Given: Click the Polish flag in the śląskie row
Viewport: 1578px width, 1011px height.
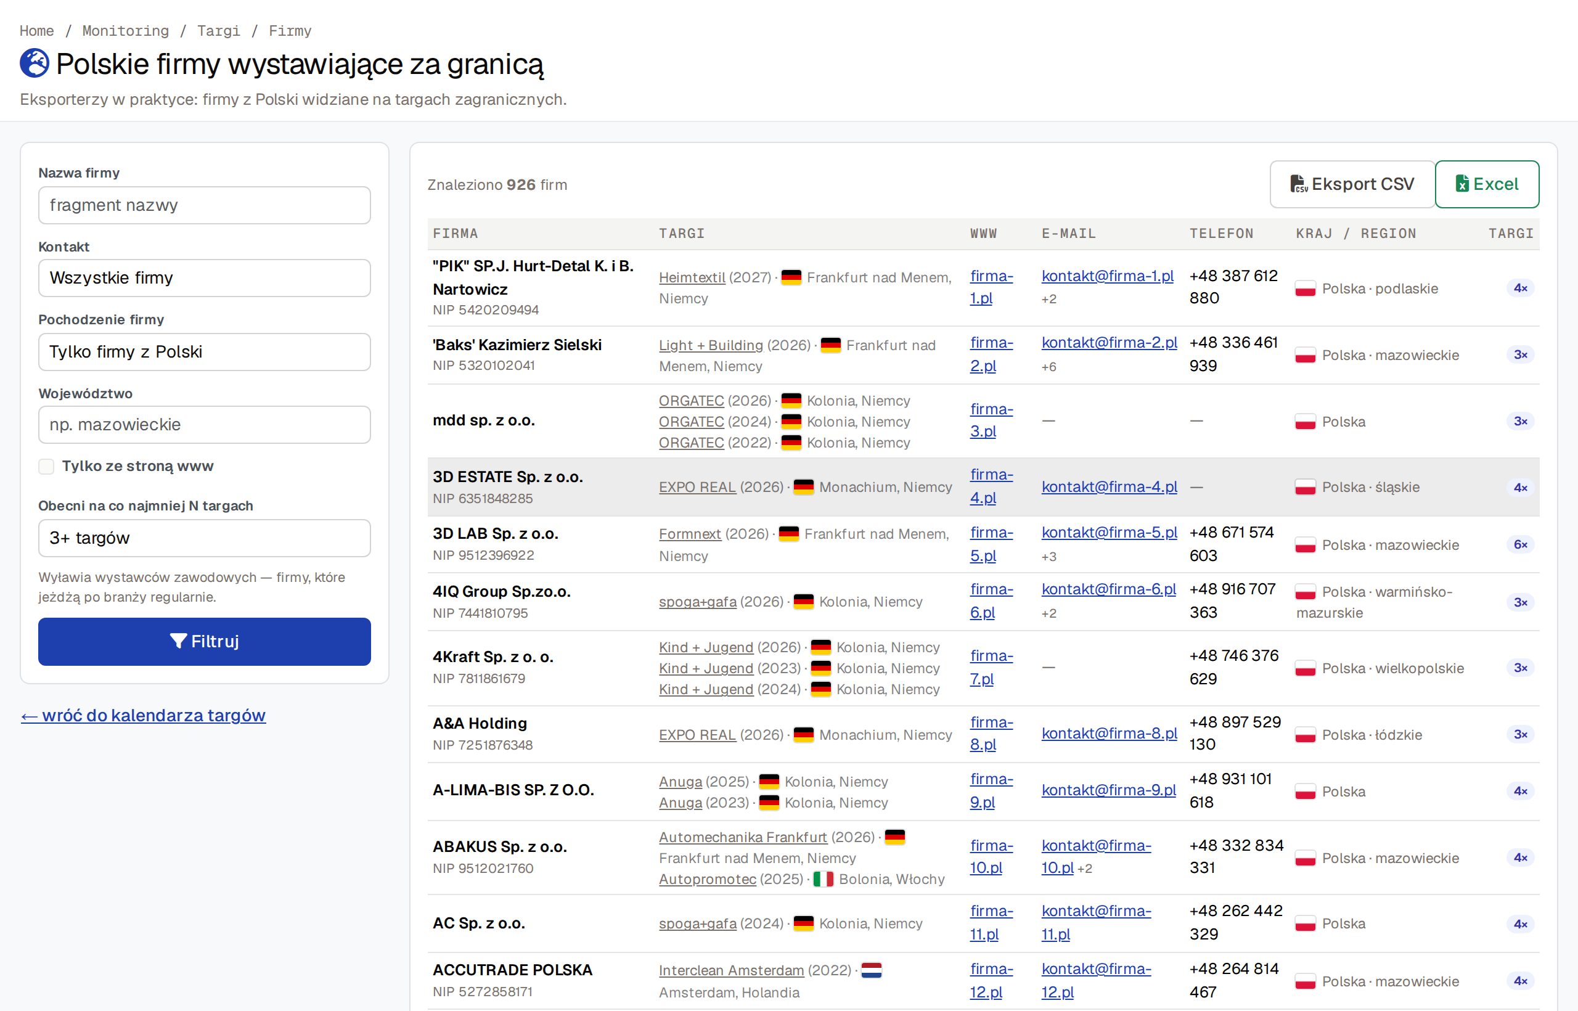Looking at the screenshot, I should point(1306,487).
